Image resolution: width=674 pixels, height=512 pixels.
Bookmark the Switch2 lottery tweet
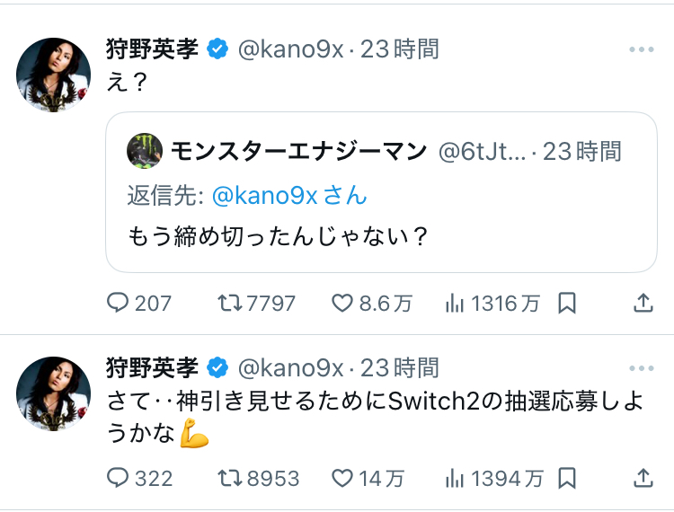pos(567,478)
